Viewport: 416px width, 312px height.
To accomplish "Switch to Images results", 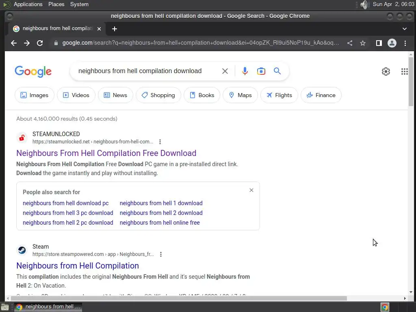I will click(35, 95).
